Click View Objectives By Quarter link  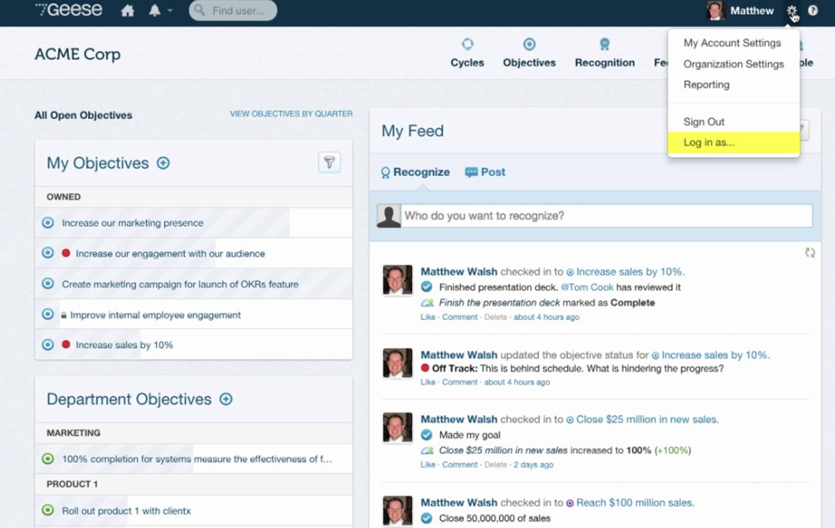pos(291,114)
